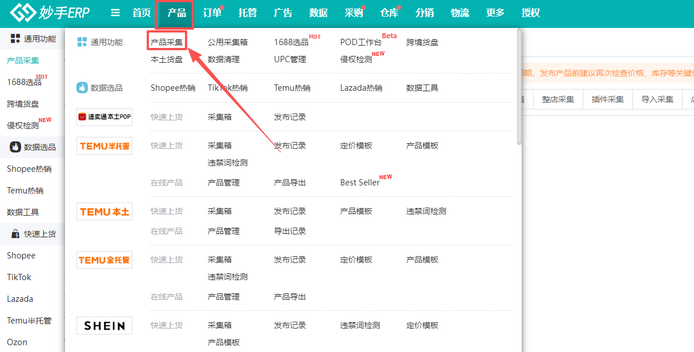Select the TEMU本土 platform logo

[x=104, y=212]
